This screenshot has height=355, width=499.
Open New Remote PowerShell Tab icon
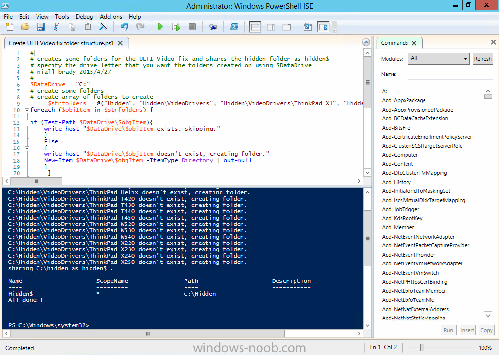[x=213, y=27]
